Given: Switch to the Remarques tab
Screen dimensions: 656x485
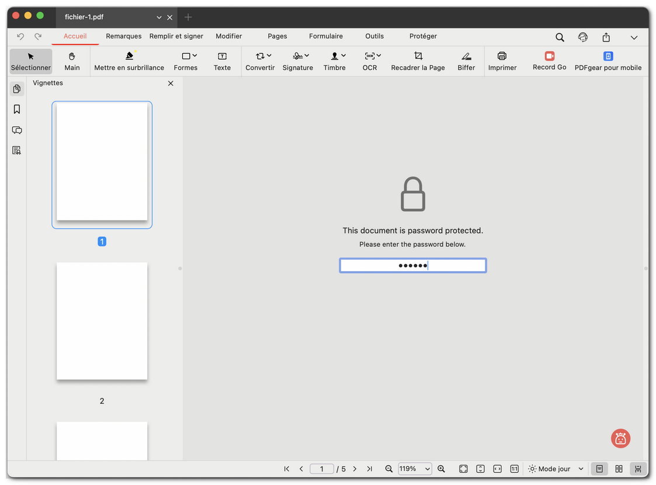Looking at the screenshot, I should tap(123, 36).
